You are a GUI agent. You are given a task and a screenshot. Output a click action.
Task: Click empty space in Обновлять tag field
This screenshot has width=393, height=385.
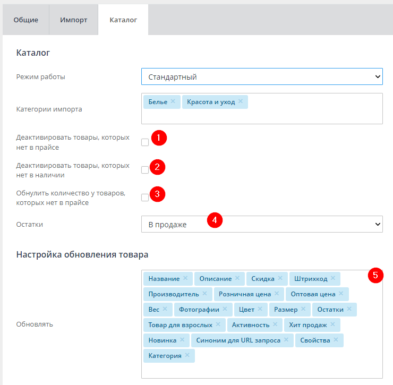click(287, 366)
